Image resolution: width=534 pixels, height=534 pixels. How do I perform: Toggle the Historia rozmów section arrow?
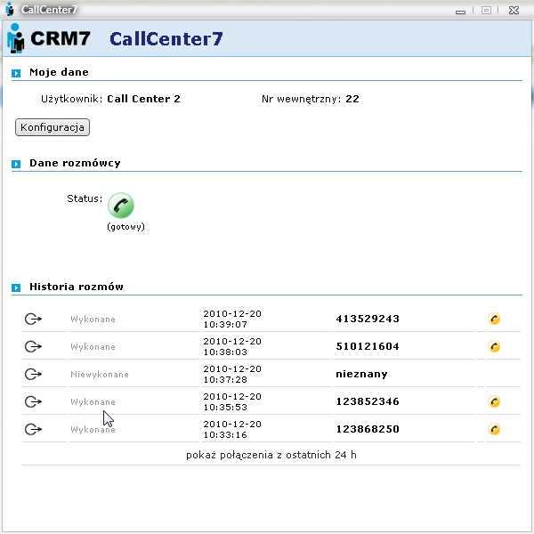point(16,287)
